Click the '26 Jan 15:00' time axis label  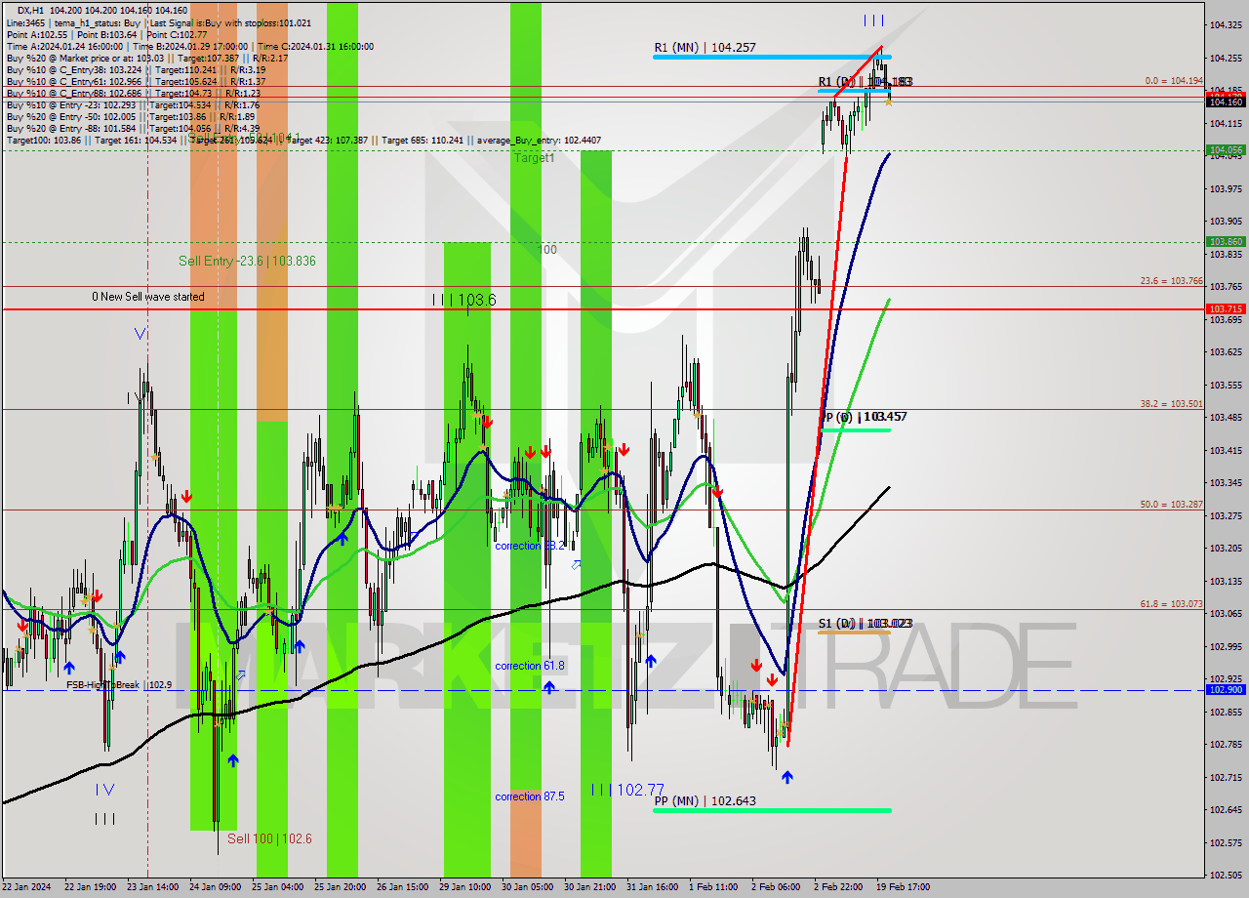(403, 887)
